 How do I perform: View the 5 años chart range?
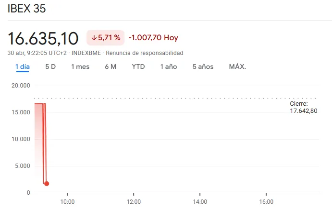coord(203,66)
